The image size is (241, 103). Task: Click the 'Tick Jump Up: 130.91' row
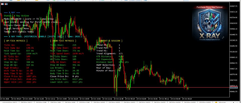19,48
